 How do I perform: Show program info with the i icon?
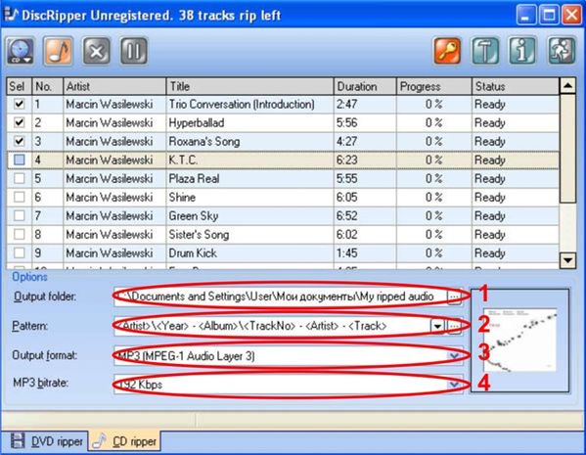point(522,51)
